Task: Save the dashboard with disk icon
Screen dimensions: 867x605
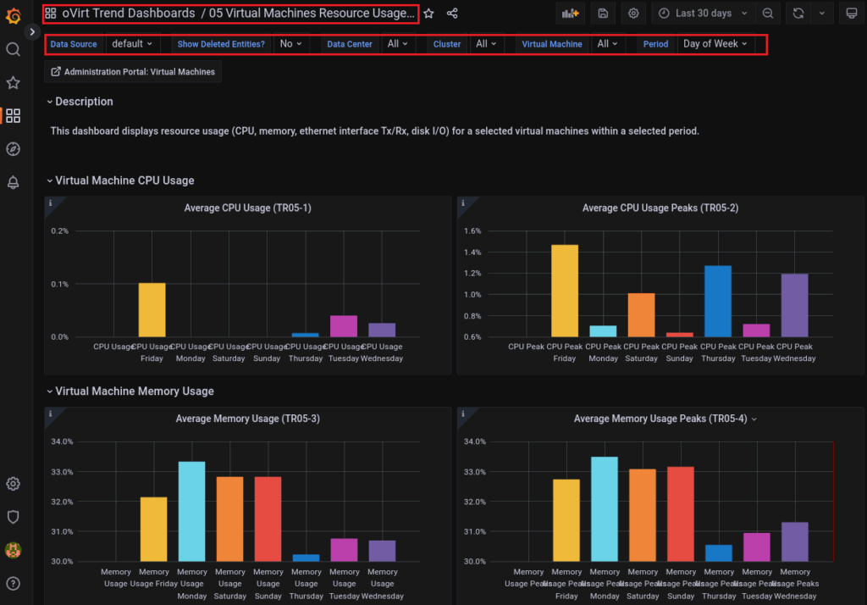Action: (603, 14)
